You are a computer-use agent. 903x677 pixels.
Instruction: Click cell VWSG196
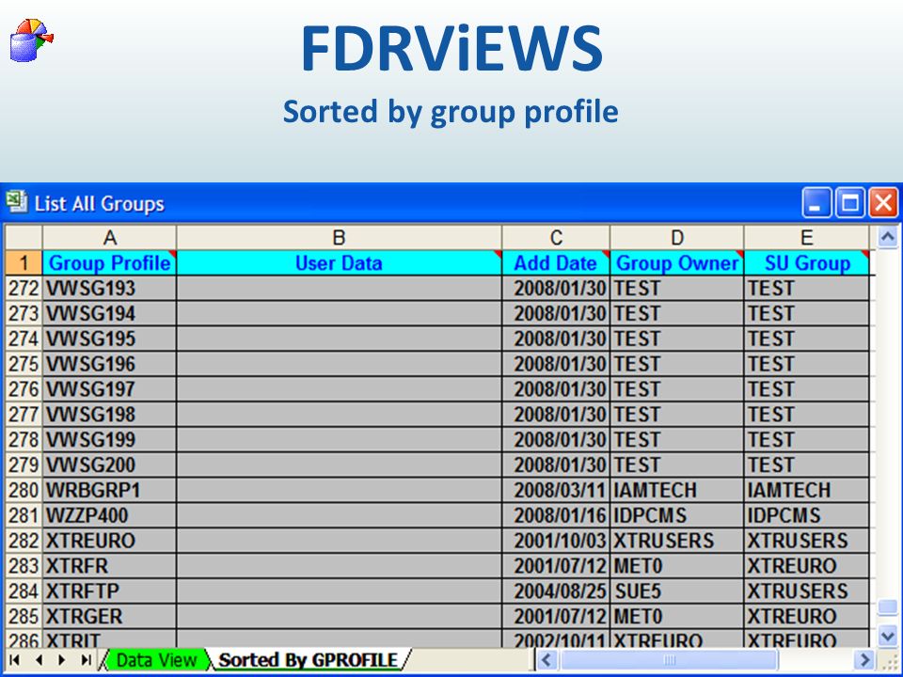click(109, 364)
